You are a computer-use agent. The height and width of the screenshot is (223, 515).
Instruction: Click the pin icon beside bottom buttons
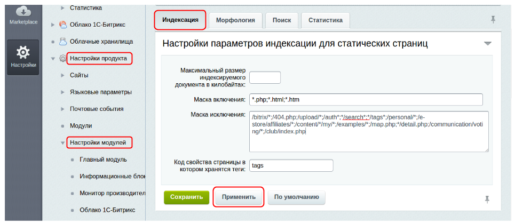(487, 199)
